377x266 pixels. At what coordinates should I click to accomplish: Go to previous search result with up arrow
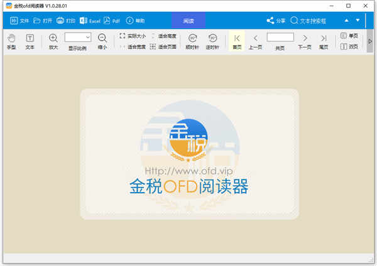pos(346,21)
